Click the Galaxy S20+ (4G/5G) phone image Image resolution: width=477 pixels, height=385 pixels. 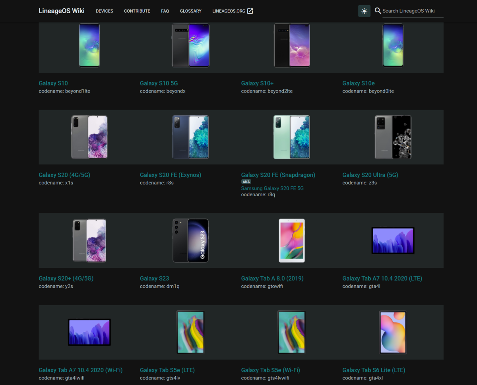pos(89,241)
